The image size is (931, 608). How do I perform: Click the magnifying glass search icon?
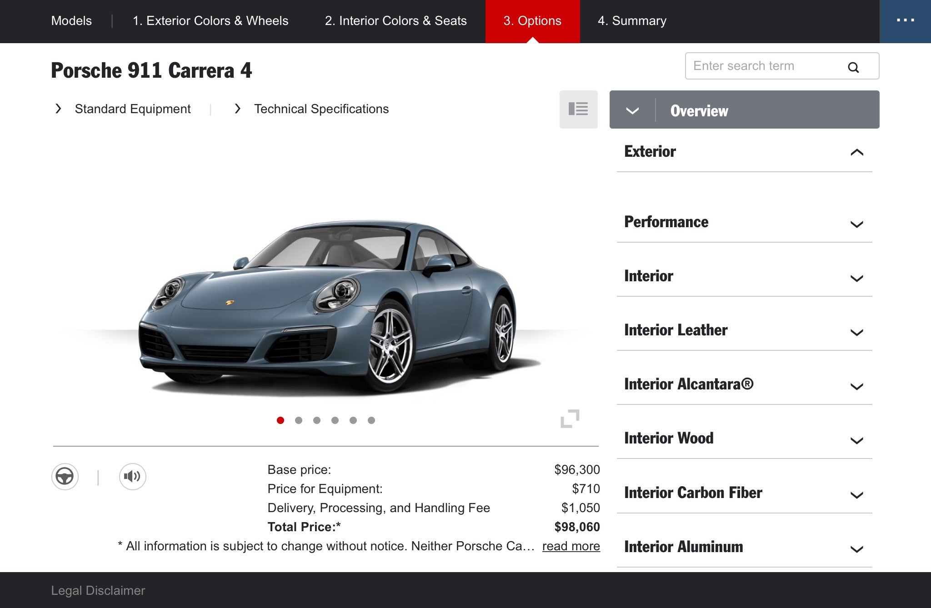click(x=853, y=67)
